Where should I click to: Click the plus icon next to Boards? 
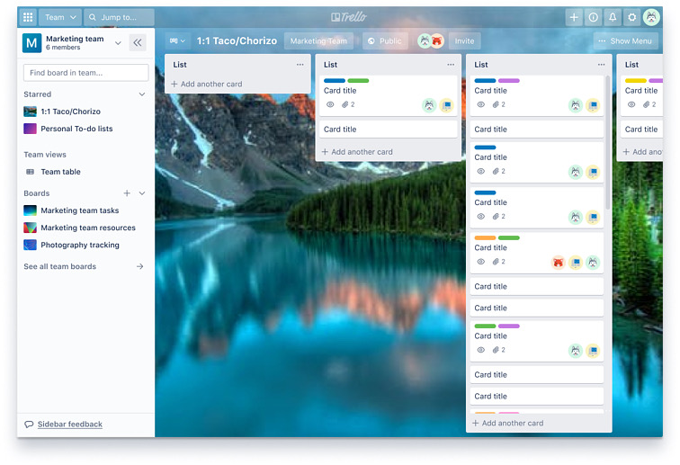127,193
